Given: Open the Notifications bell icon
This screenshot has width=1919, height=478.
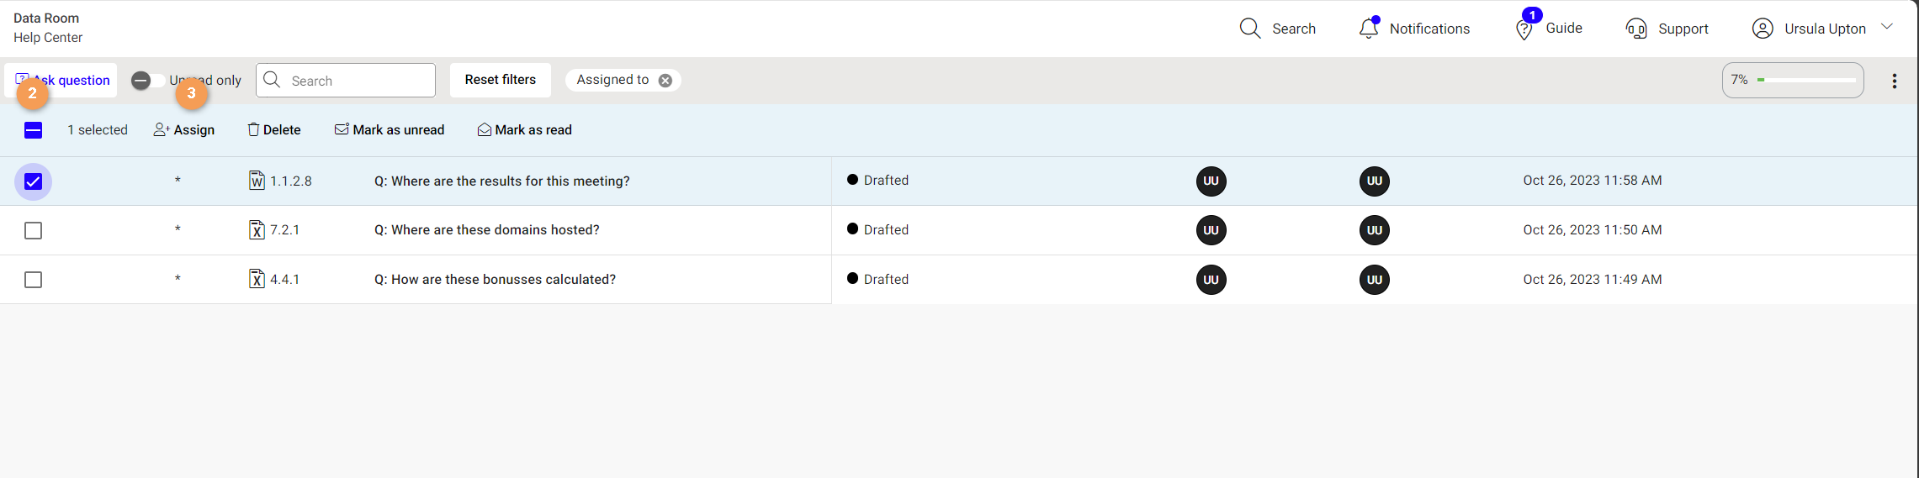Looking at the screenshot, I should (x=1369, y=28).
